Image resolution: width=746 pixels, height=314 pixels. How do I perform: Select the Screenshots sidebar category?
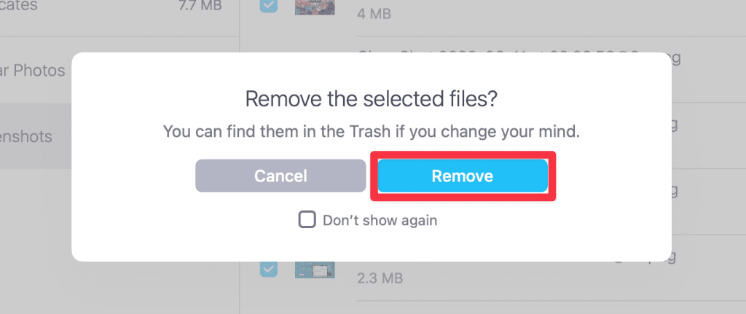click(25, 136)
